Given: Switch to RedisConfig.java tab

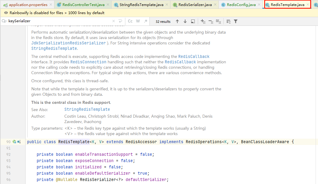Looking at the screenshot, I should (241, 5).
